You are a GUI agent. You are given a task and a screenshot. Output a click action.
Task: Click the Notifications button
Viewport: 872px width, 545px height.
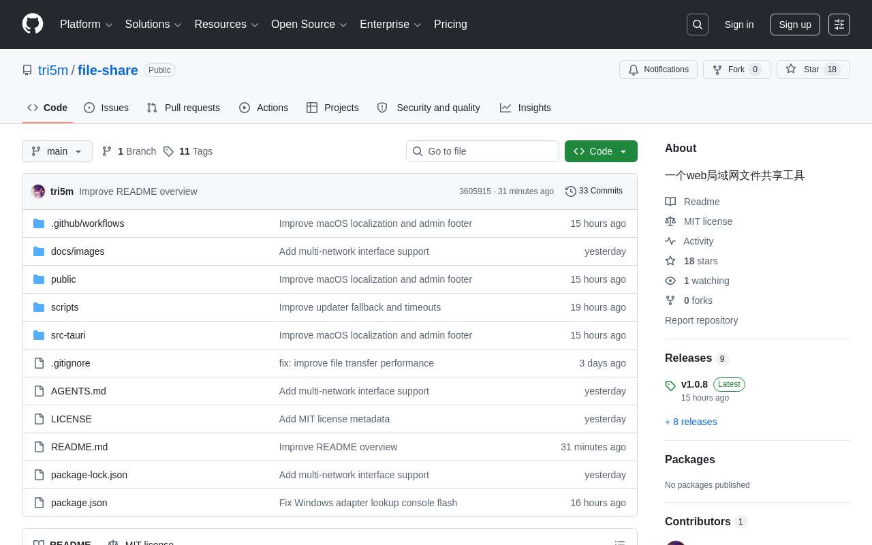click(x=658, y=69)
